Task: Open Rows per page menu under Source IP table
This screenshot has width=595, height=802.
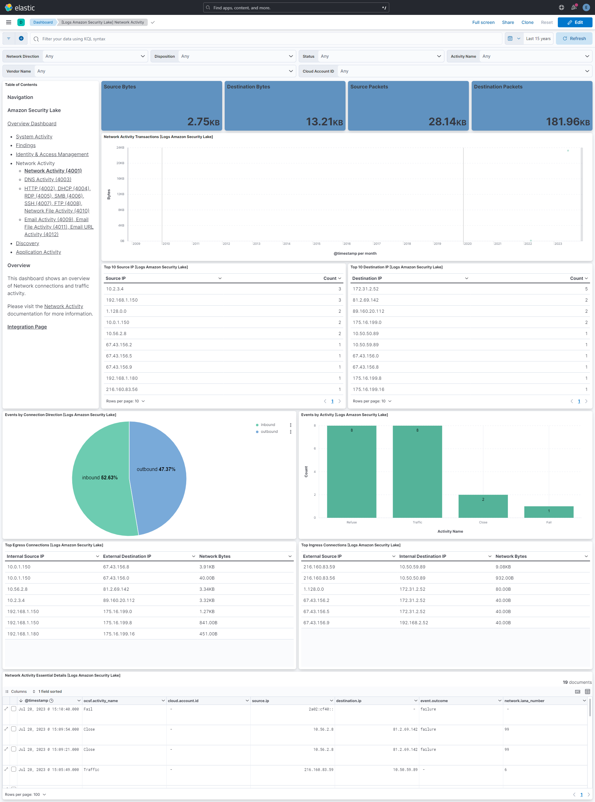Action: click(x=125, y=401)
